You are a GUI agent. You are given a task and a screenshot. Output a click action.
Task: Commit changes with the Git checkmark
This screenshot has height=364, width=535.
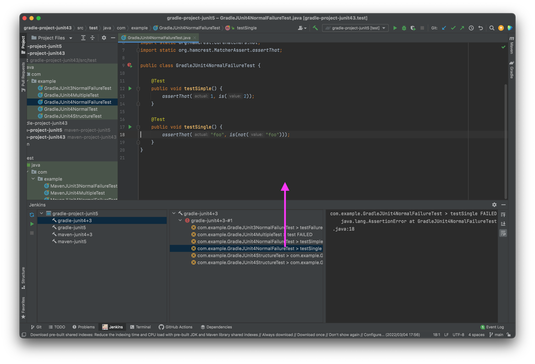(x=453, y=28)
